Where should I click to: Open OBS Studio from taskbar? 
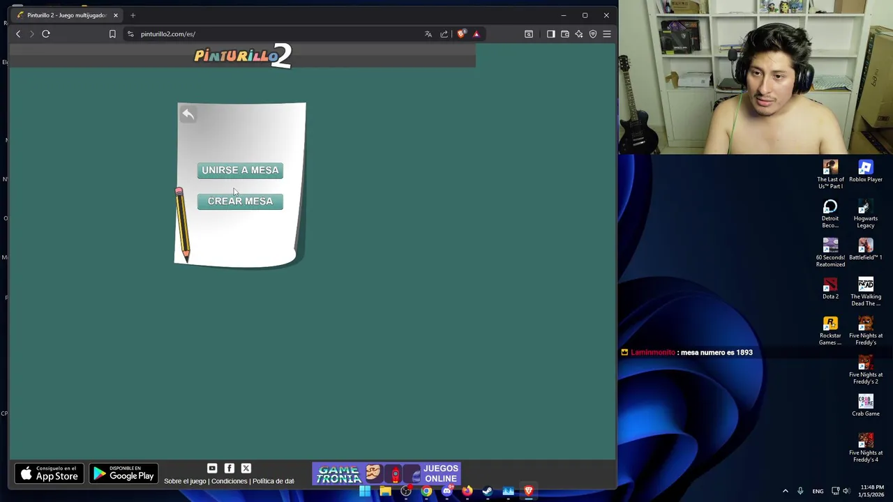point(406,492)
